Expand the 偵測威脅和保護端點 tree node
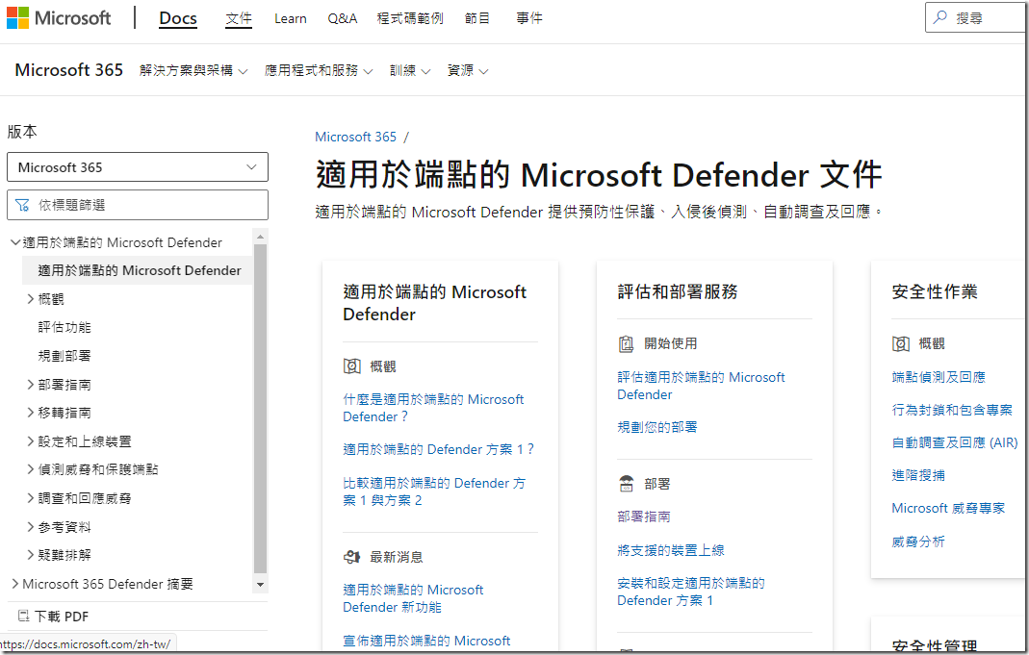The height and width of the screenshot is (655, 1029). (30, 469)
